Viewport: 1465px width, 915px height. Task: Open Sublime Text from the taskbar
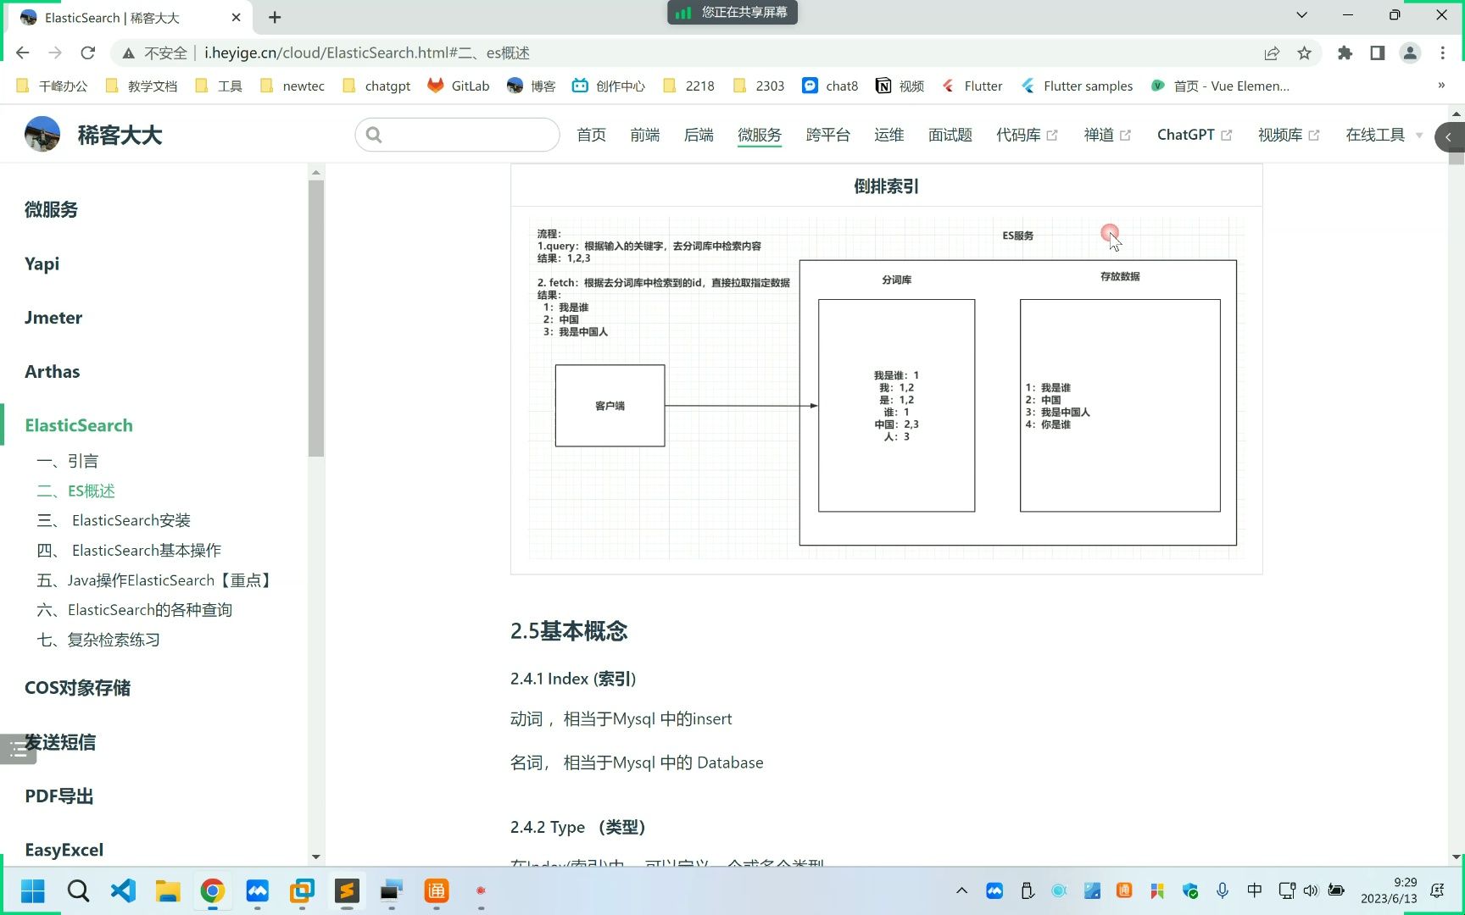pos(347,891)
